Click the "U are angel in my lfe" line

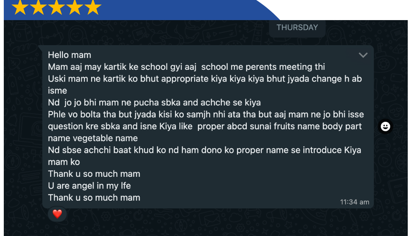click(89, 186)
